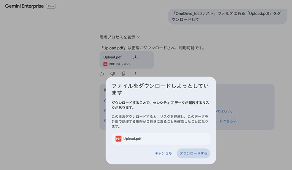Click dialog title ファイルをダウンロードしようとしています
This screenshot has width=292, height=170.
[160, 89]
